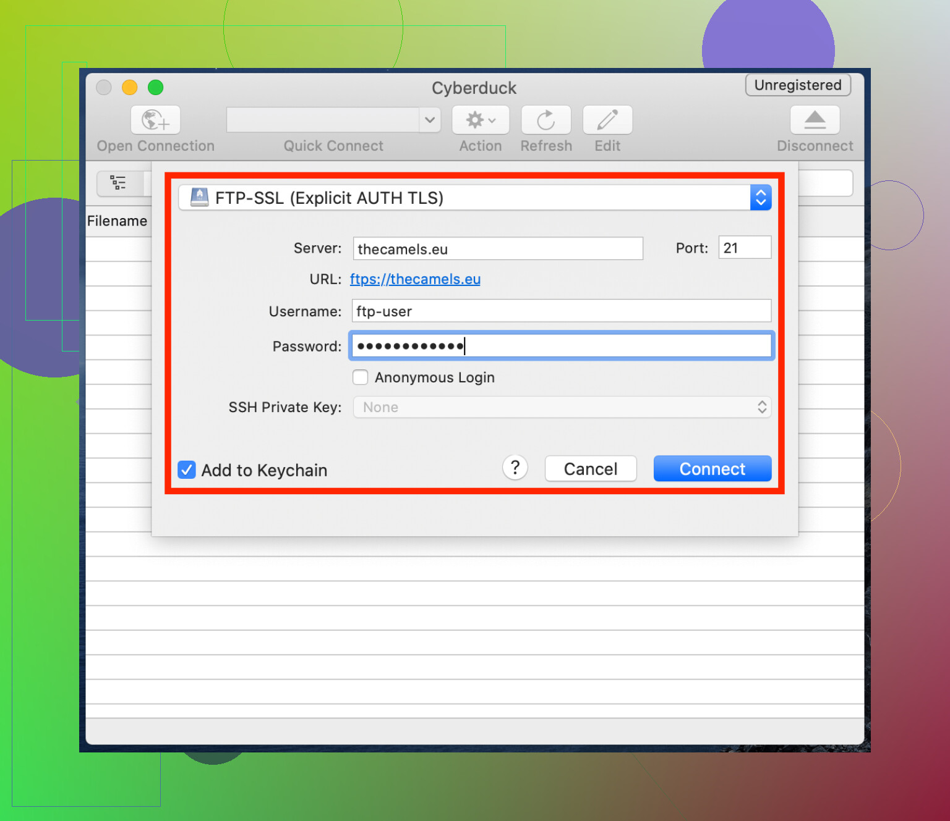The width and height of the screenshot is (950, 821).
Task: Expand the Quick Connect dropdown arrow
Action: coord(430,120)
